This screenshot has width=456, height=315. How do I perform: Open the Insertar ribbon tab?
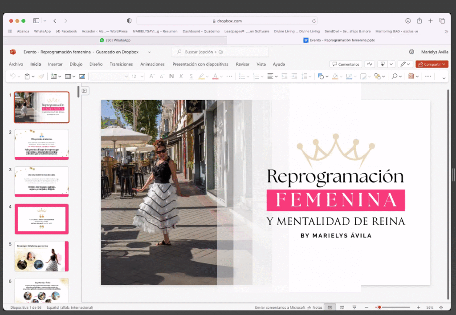tap(55, 64)
